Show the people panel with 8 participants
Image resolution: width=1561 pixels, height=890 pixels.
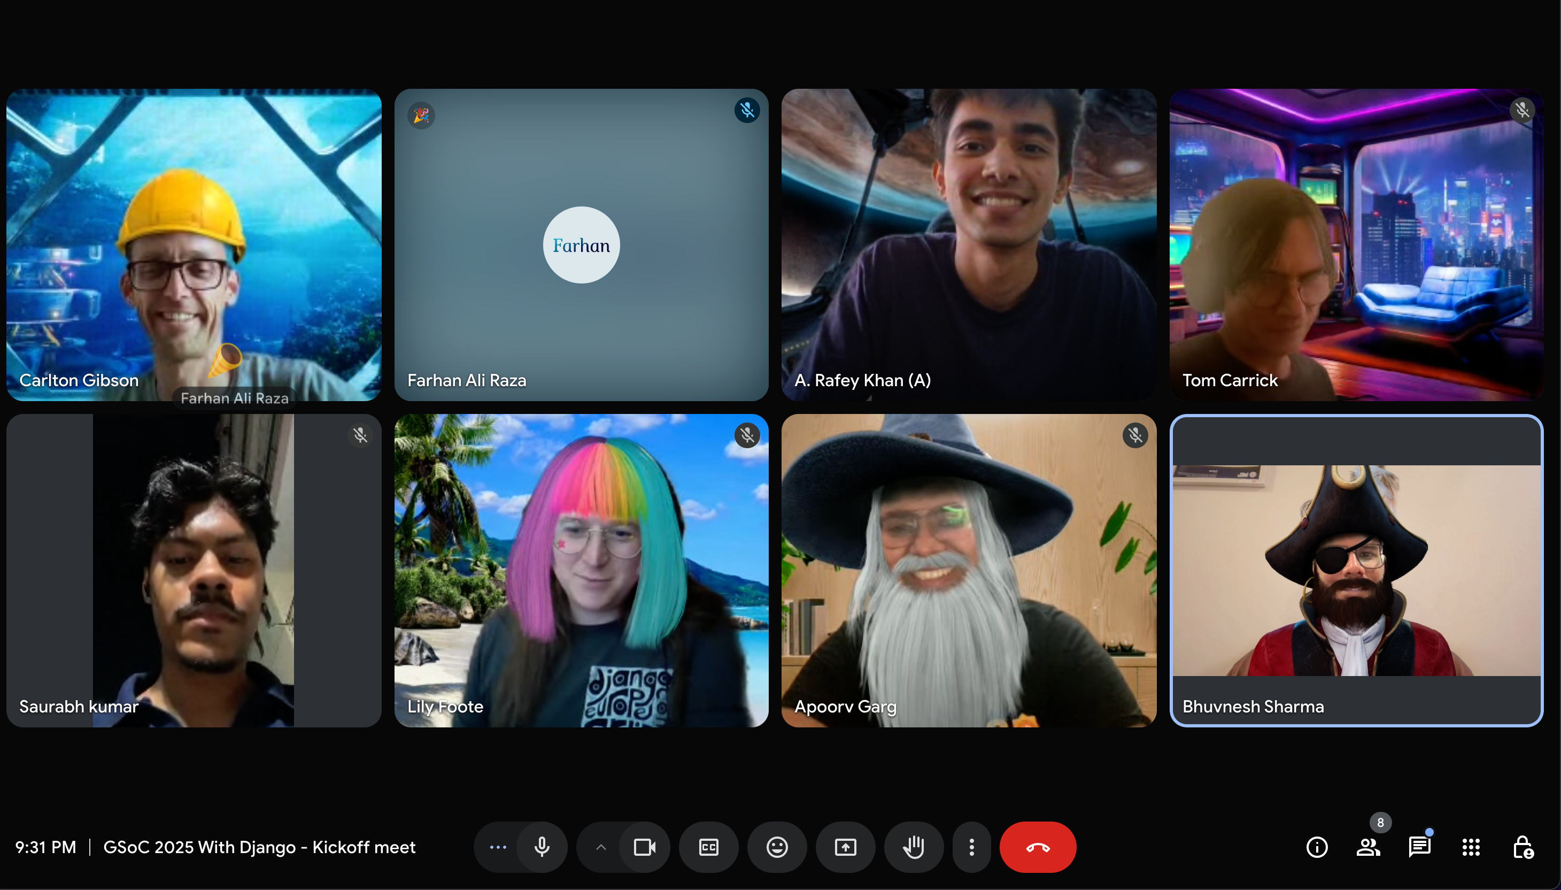pos(1368,847)
